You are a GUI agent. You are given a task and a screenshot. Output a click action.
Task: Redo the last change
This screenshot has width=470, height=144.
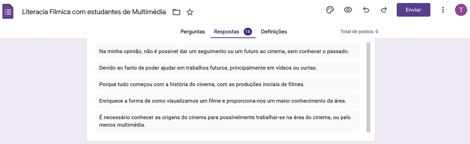point(384,10)
